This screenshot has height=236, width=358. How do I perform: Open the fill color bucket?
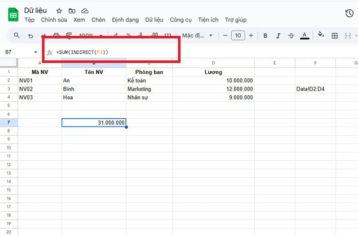point(321,35)
